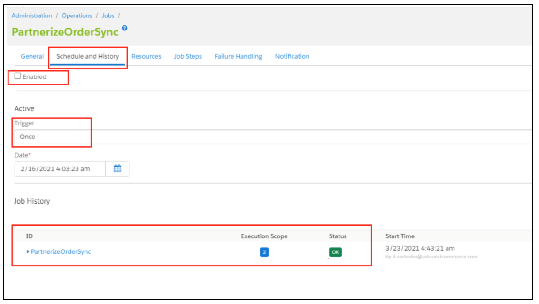Click the start time 3/23/2021 4:43:21 am
The height and width of the screenshot is (304, 539).
click(420, 248)
